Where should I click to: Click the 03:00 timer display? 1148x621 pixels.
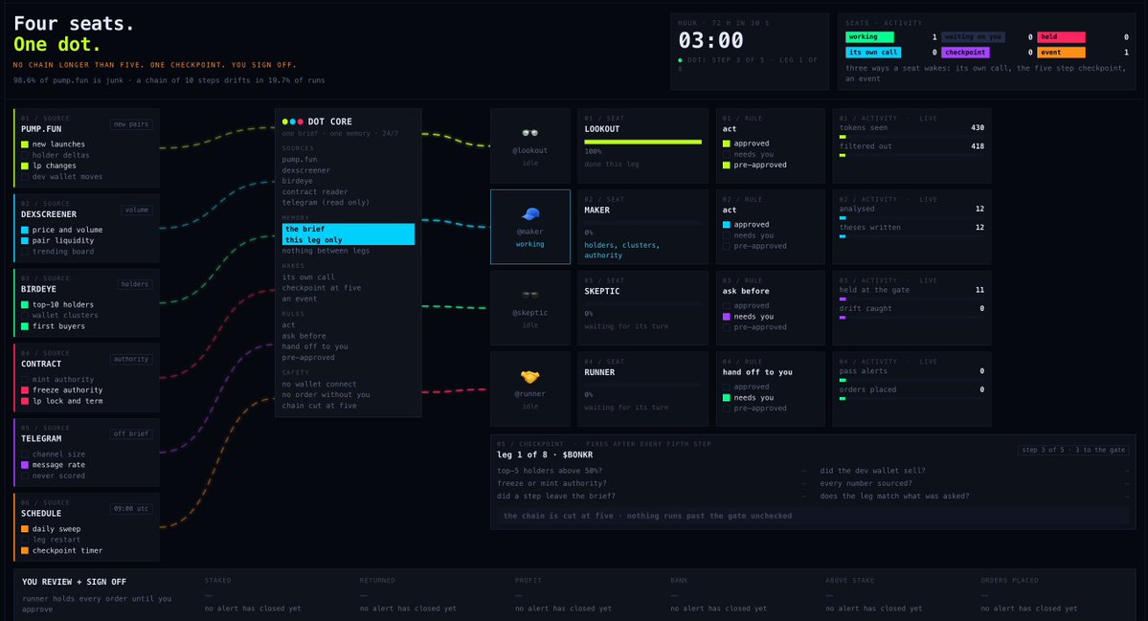point(710,40)
